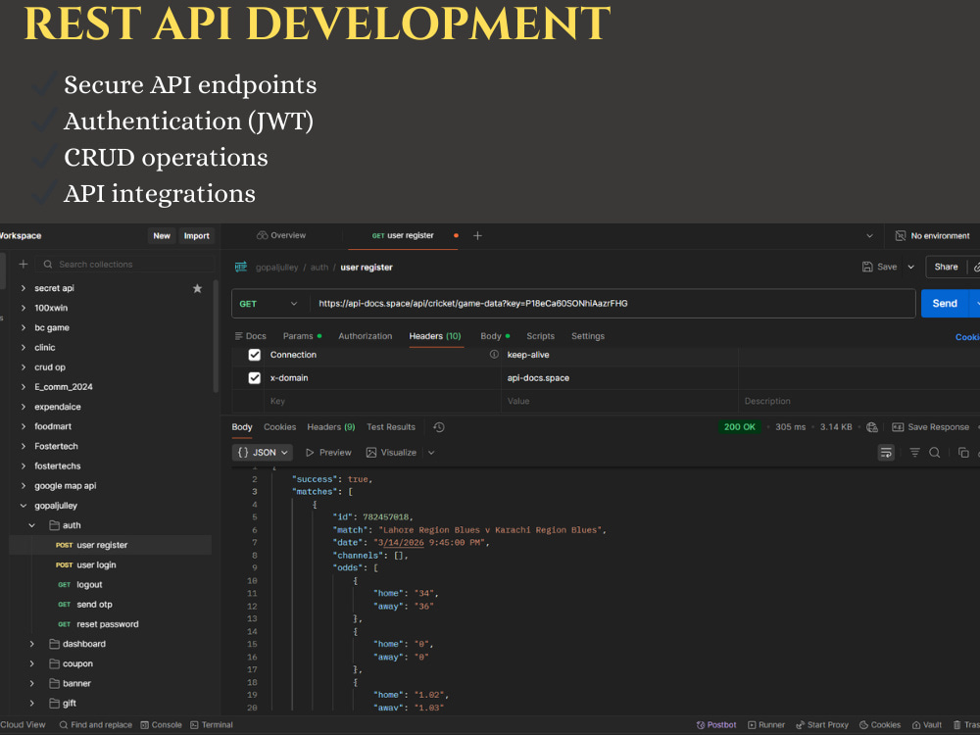Click the Search collections field
980x735 pixels.
[125, 265]
